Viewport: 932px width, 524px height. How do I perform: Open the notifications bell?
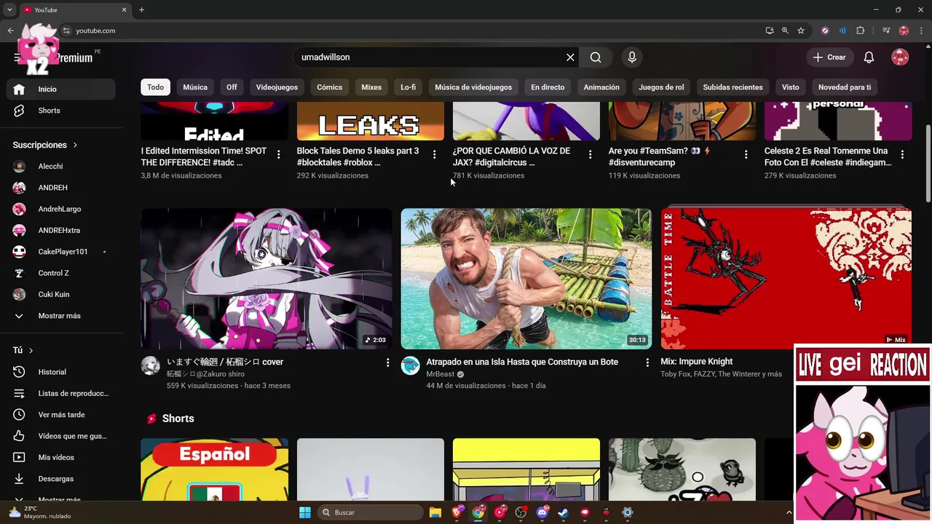point(869,57)
